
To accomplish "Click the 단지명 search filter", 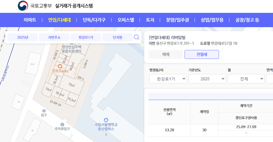I will 117,37.
